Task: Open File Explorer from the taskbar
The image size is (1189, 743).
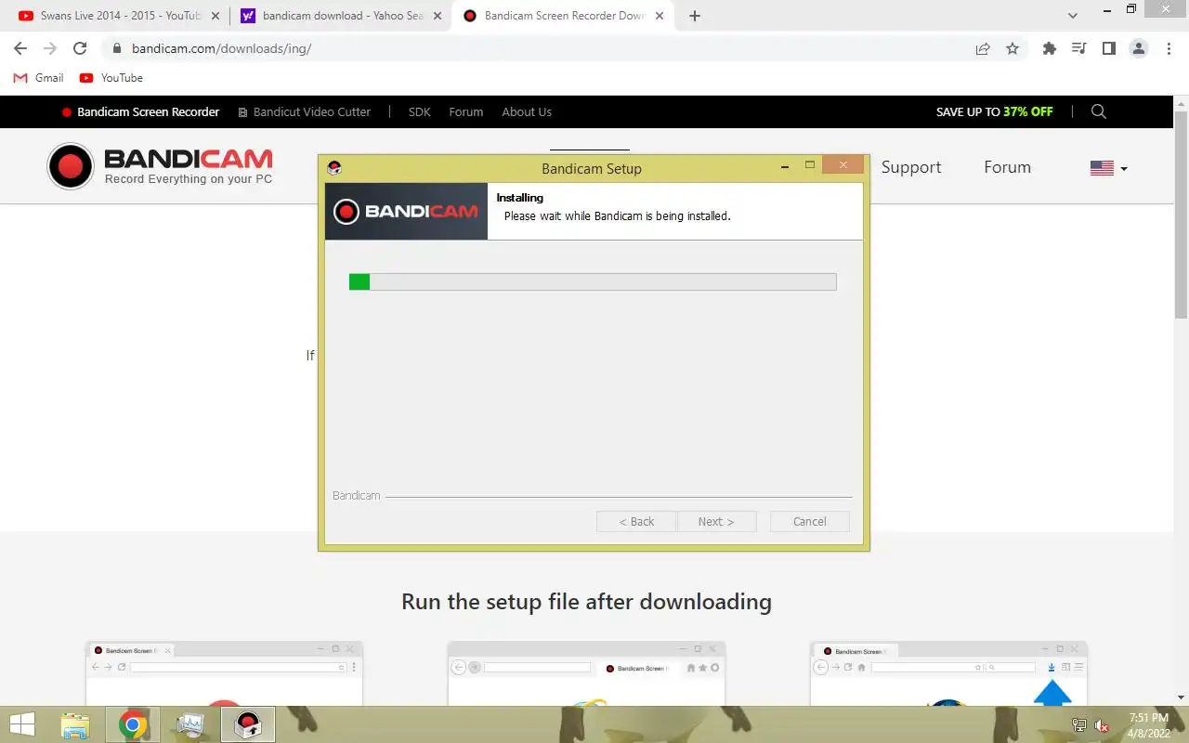Action: coord(76,725)
